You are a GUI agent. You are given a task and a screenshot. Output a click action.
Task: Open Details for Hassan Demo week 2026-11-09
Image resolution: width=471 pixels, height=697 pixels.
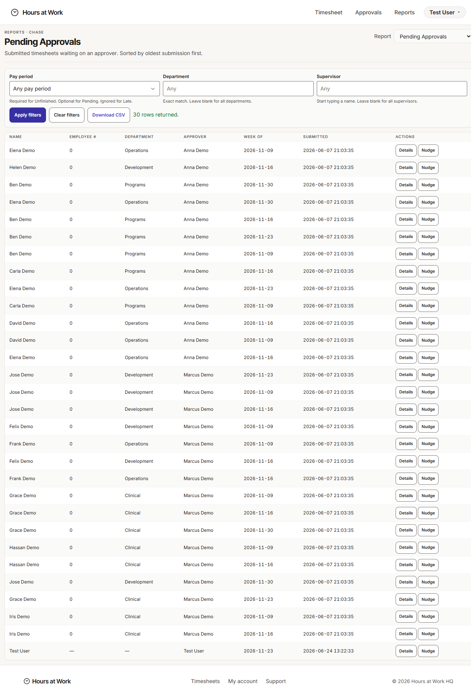406,548
